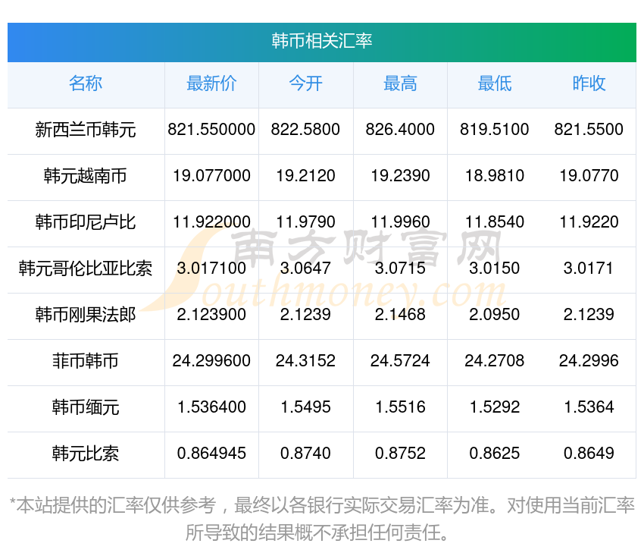Screen dimensions: 644x556
Task: Click the 韩币相关汇率 table title
Action: (321, 41)
